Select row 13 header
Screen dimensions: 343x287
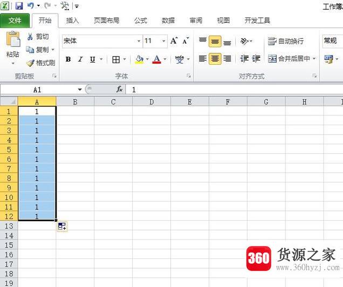click(x=9, y=225)
